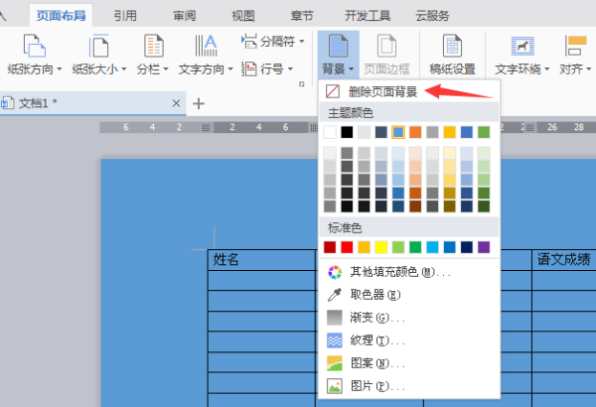The image size is (596, 407).
Task: Switch to the References tab
Action: [x=125, y=15]
